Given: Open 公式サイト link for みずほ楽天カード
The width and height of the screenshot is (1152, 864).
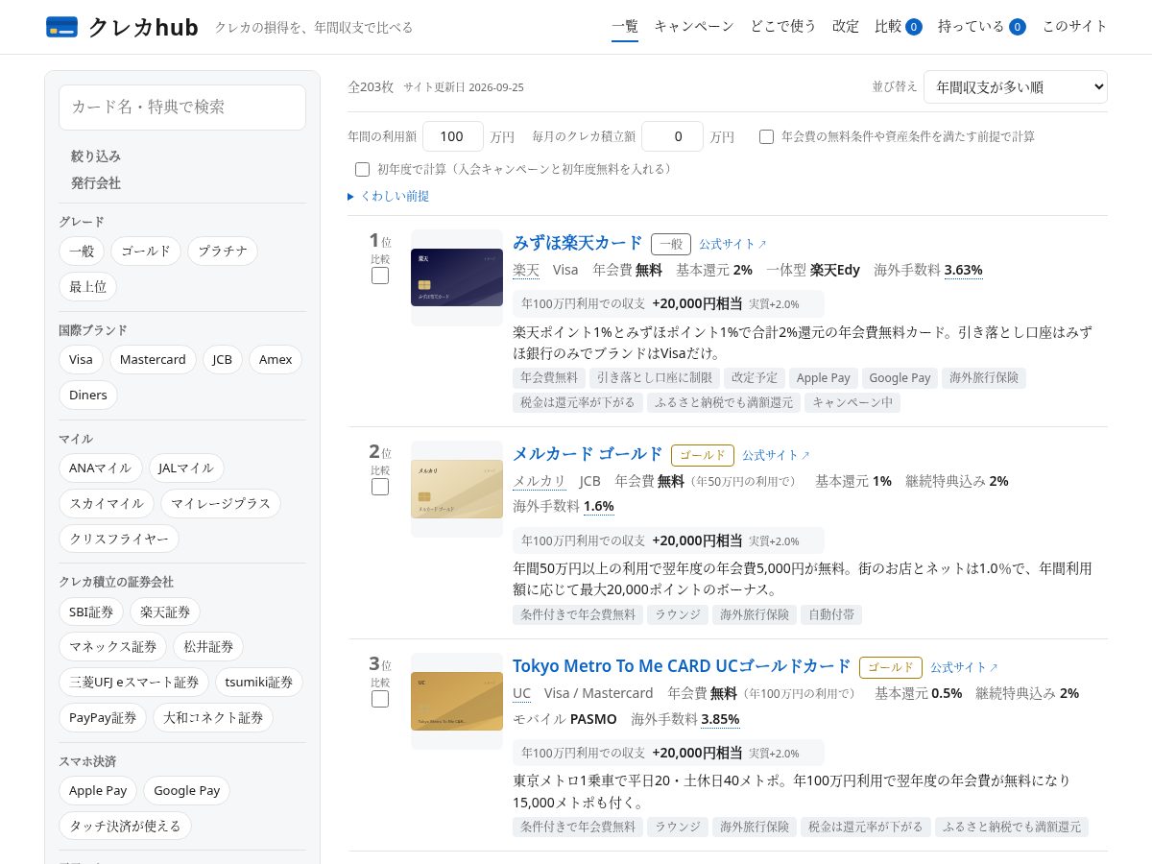Looking at the screenshot, I should [x=733, y=244].
